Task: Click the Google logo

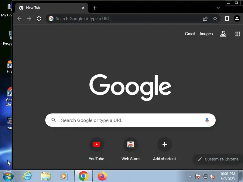Action: click(130, 87)
